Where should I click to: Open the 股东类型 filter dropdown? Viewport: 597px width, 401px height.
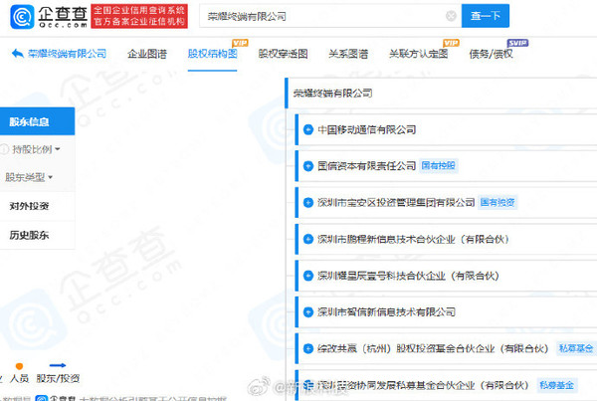tap(30, 178)
